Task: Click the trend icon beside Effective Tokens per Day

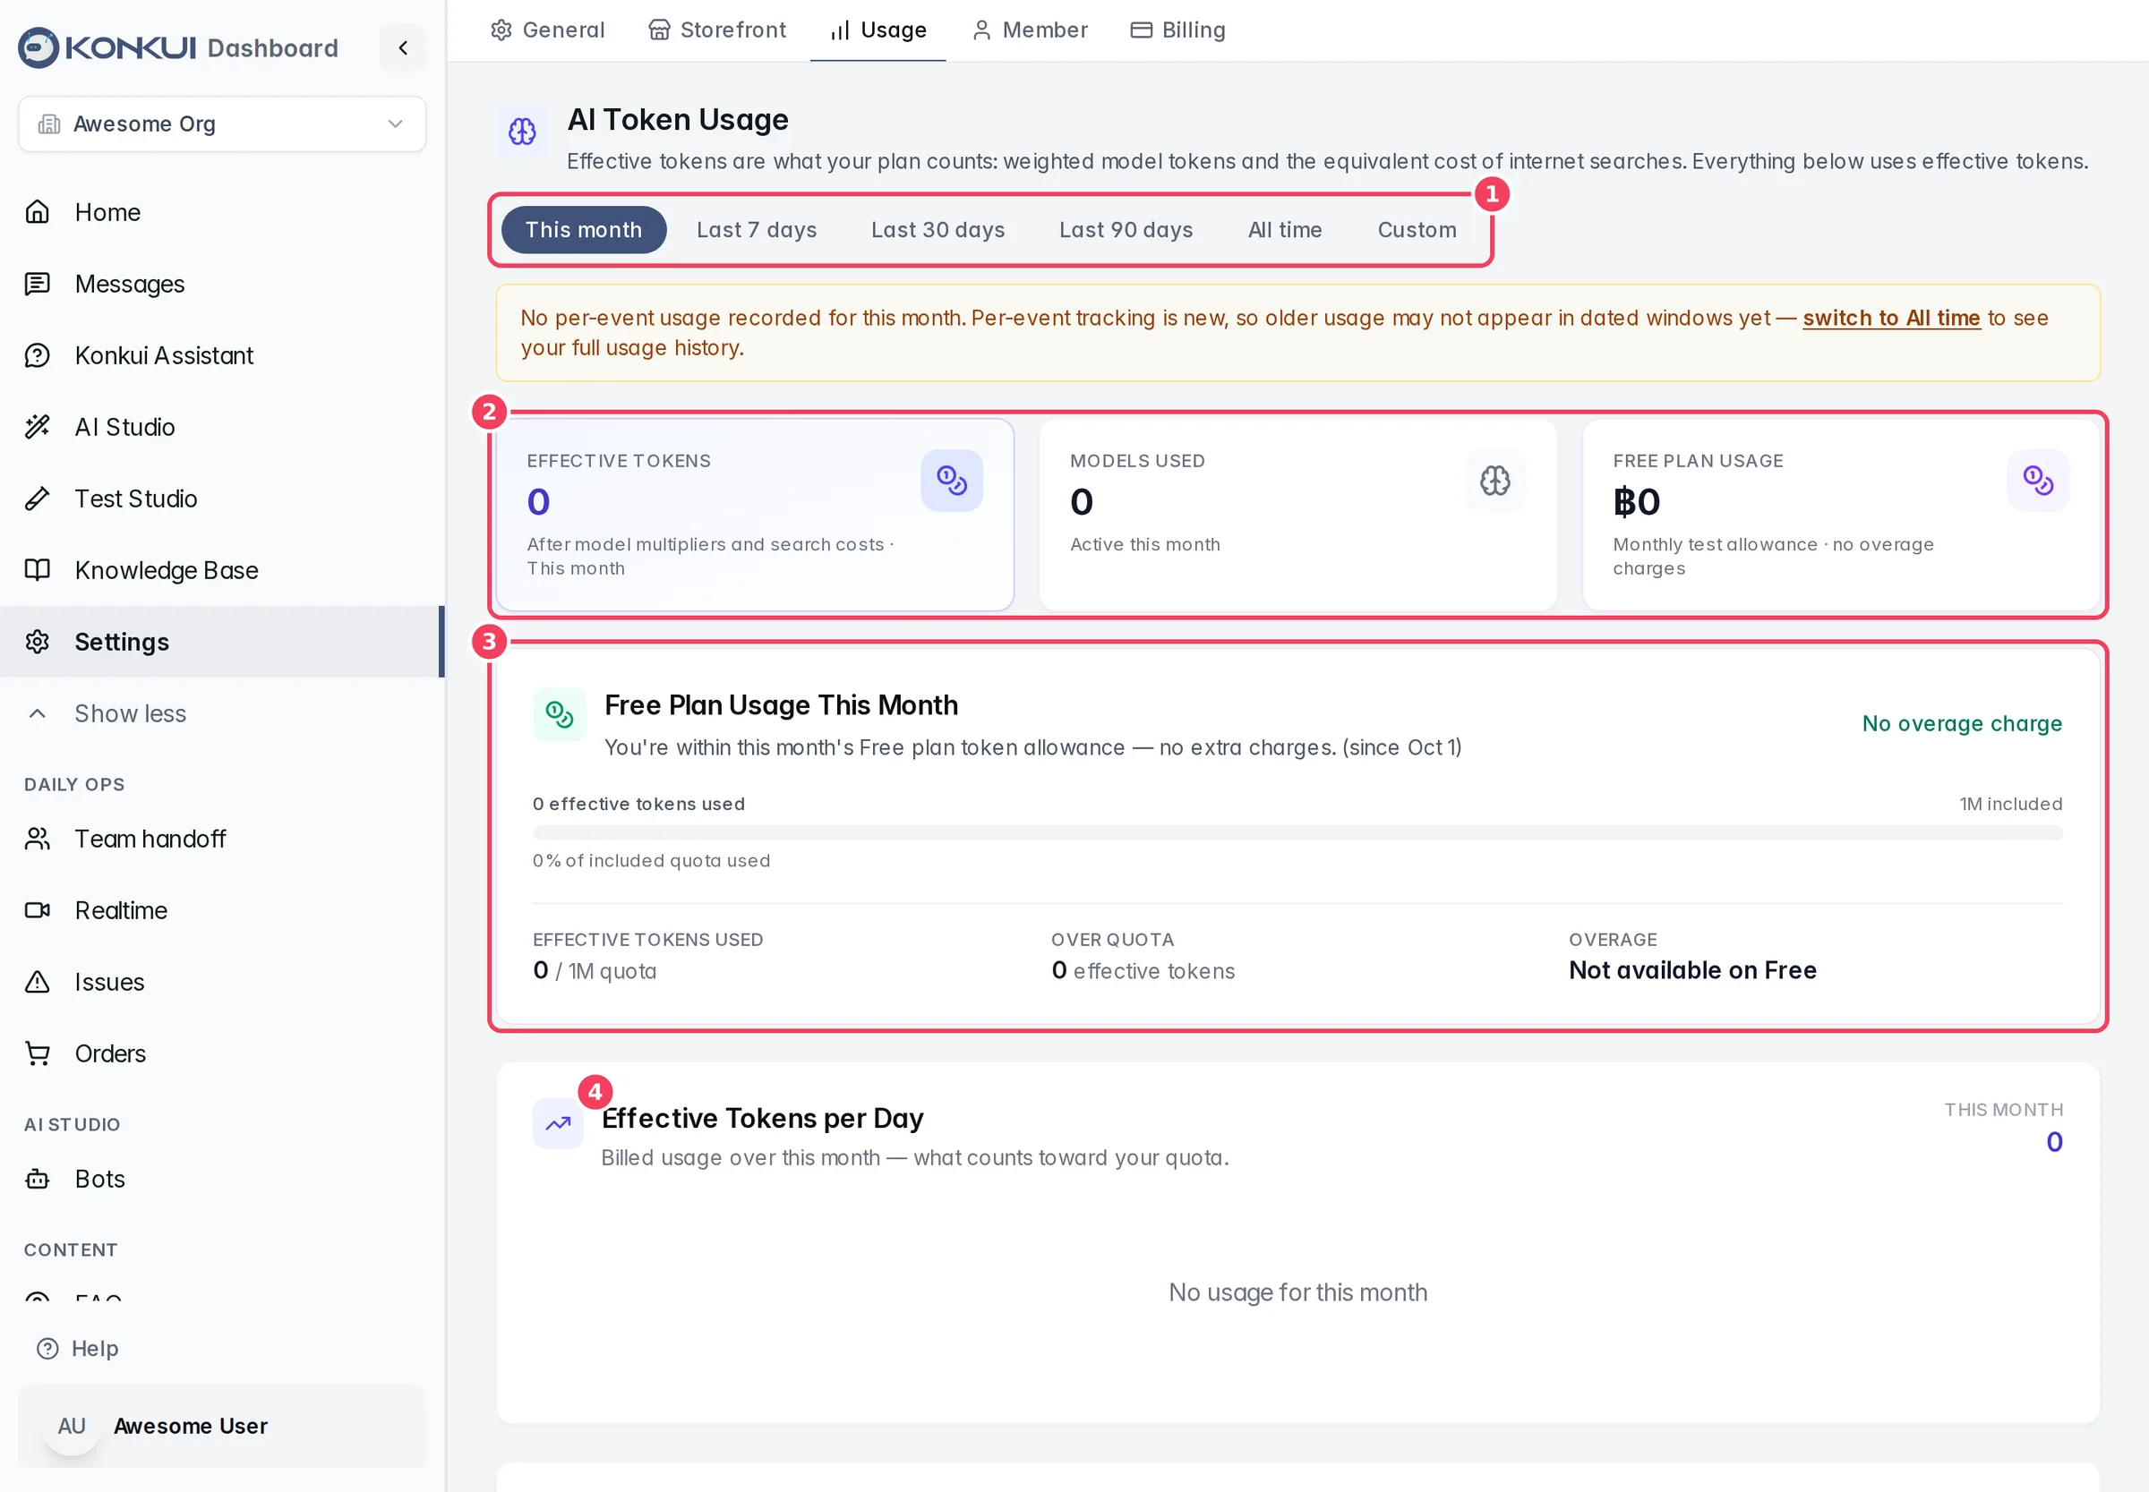Action: (x=558, y=1123)
